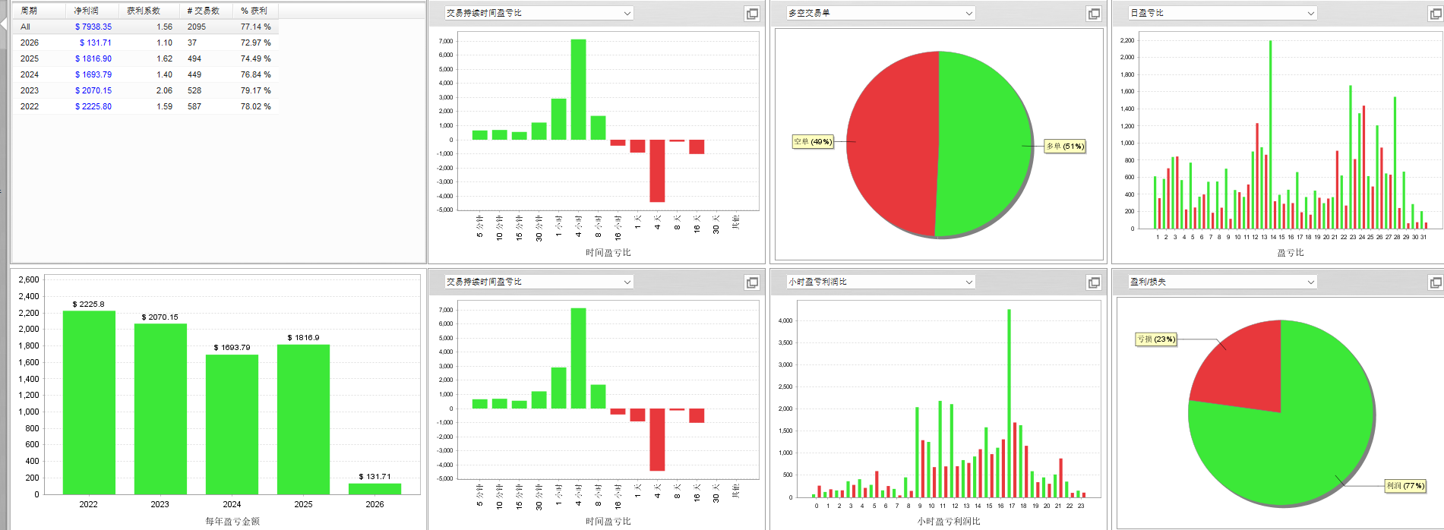Click the 利润 (77%) pie label

(x=1405, y=486)
